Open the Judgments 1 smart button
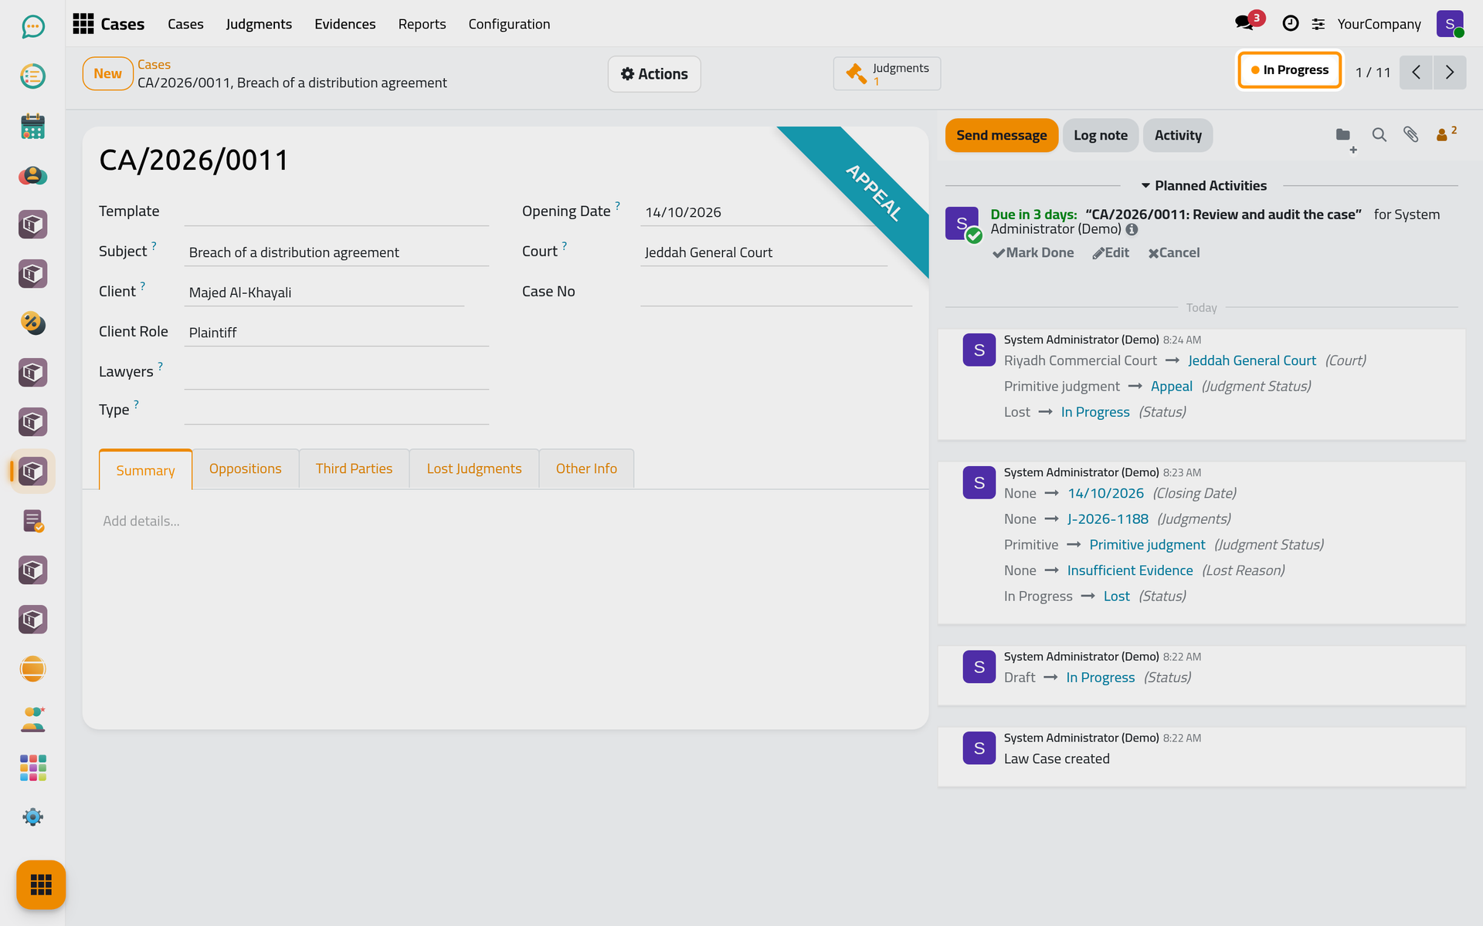1483x926 pixels. click(887, 74)
